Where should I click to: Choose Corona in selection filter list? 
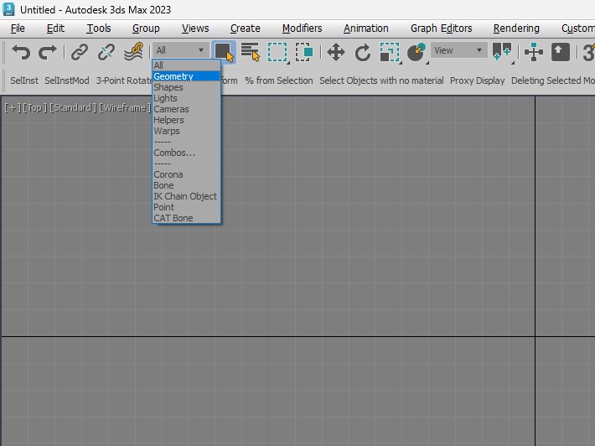point(186,174)
